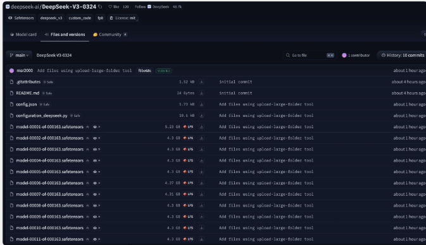
Task: Switch to the Files and versions tab
Action: pyautogui.click(x=65, y=35)
